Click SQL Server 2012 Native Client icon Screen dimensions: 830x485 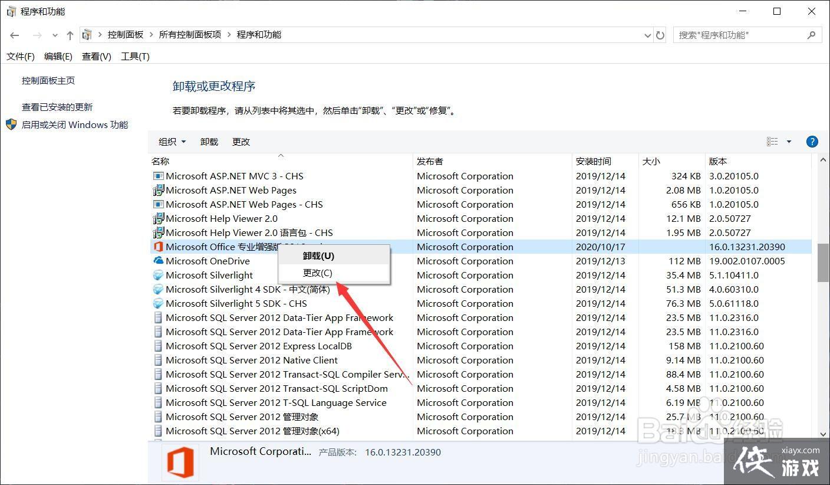[x=158, y=360]
